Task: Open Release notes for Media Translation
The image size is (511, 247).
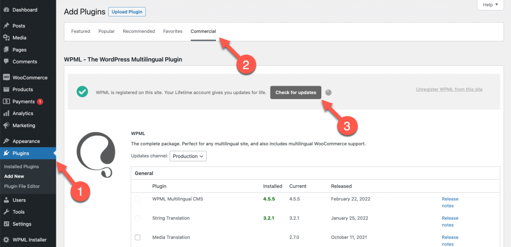Action: click(450, 241)
